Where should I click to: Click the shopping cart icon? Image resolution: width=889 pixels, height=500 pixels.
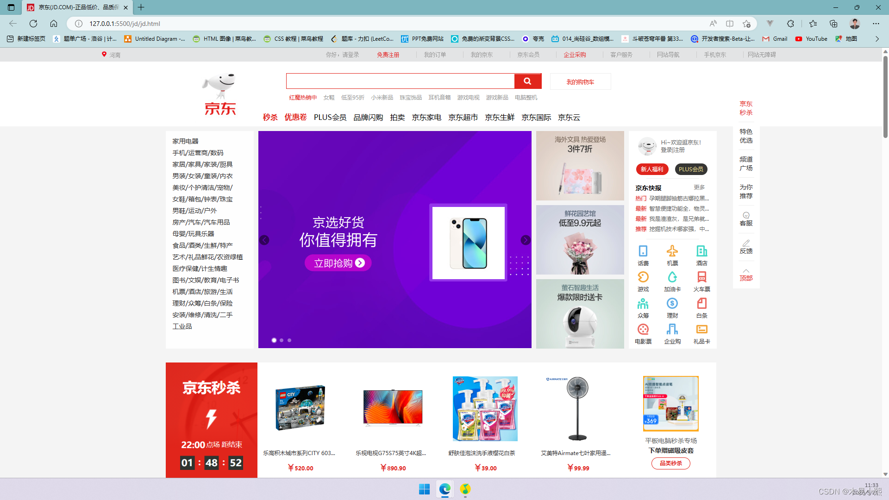click(580, 81)
